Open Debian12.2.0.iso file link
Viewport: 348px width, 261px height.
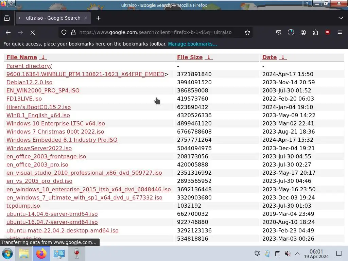tap(29, 82)
